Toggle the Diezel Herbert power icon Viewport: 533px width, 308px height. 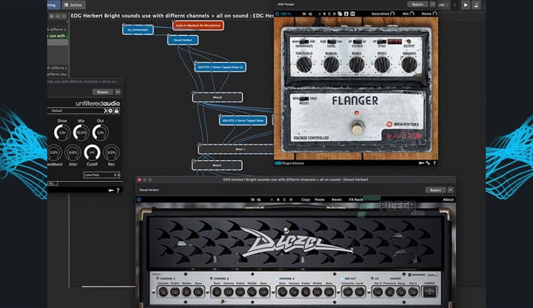[139, 199]
